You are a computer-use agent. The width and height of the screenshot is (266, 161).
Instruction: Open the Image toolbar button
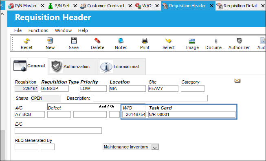192,41
